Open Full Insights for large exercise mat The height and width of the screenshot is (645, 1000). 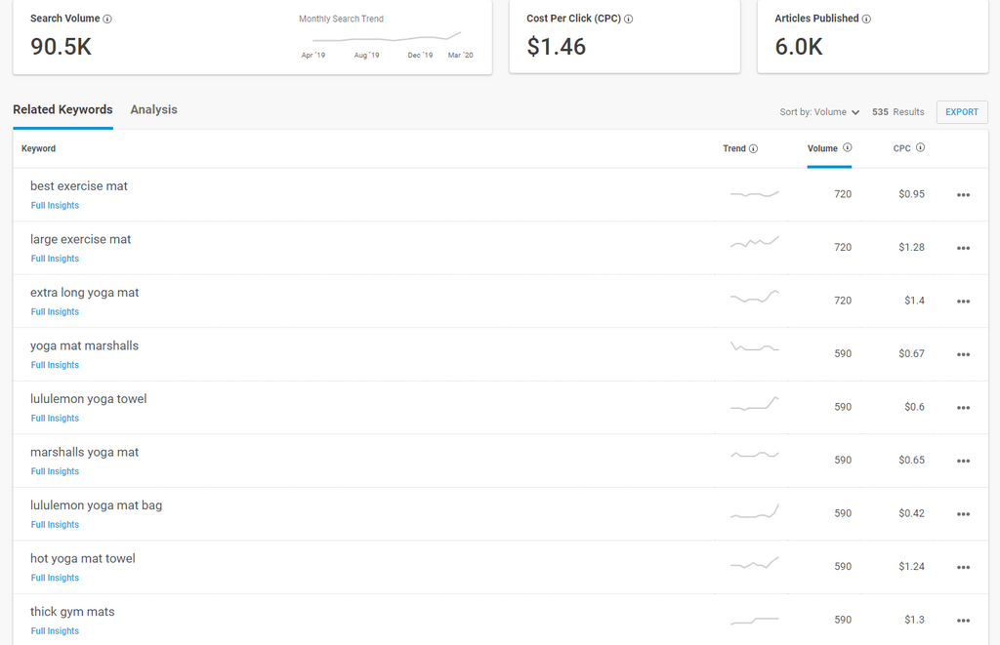[x=55, y=259]
